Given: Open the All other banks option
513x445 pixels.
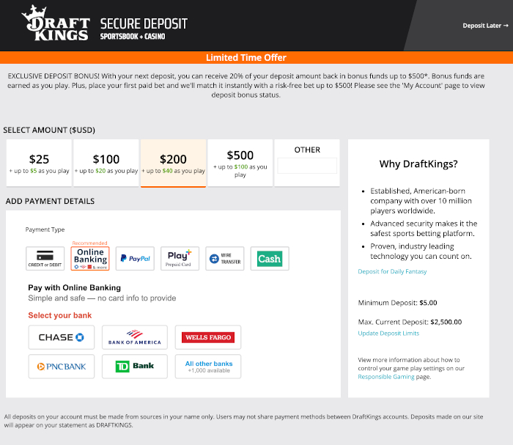Looking at the screenshot, I should tap(208, 367).
